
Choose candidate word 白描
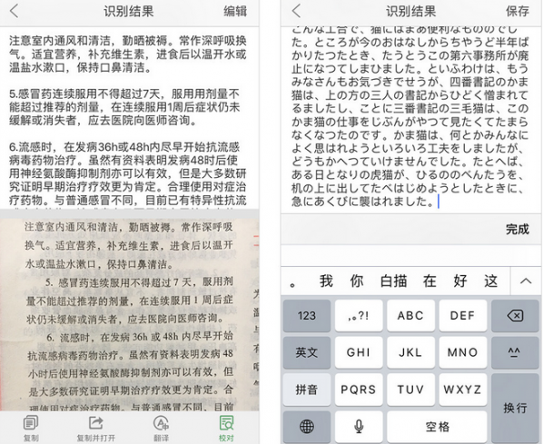click(393, 281)
